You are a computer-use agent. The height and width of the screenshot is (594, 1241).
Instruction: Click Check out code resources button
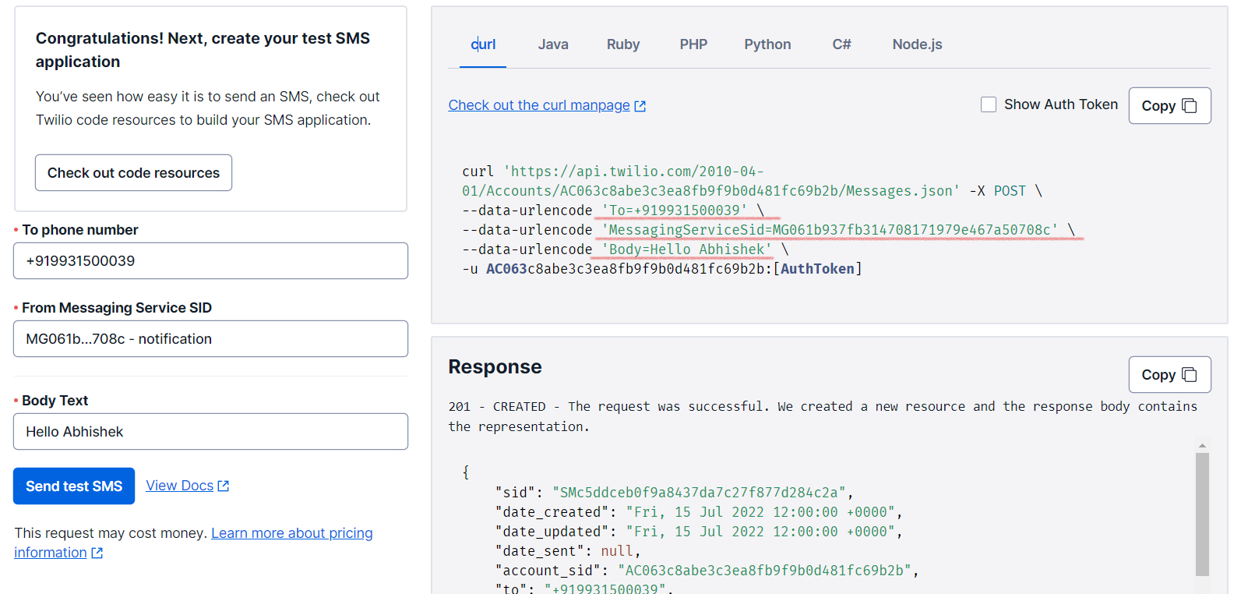pyautogui.click(x=133, y=172)
